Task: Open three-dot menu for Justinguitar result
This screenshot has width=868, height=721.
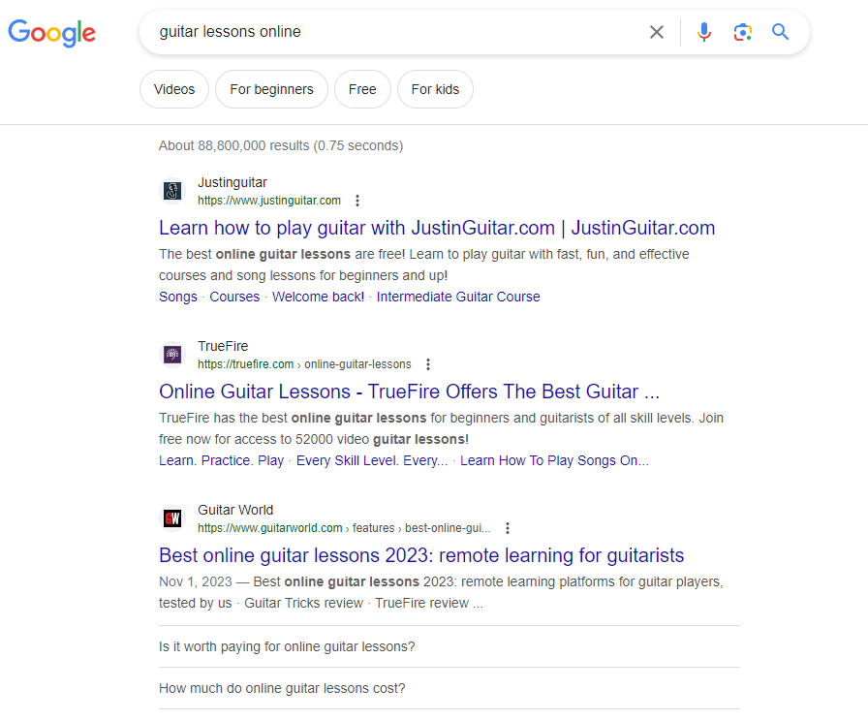Action: tap(357, 201)
